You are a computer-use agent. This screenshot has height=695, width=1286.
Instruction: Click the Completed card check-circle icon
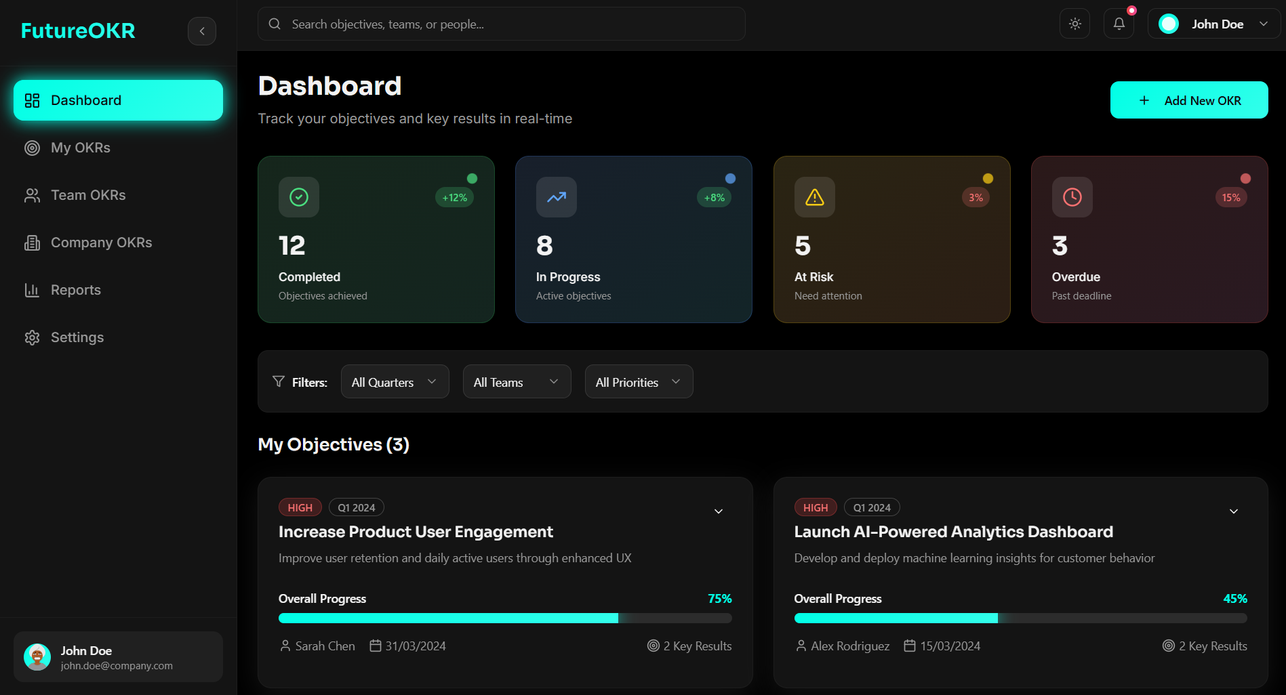tap(299, 197)
